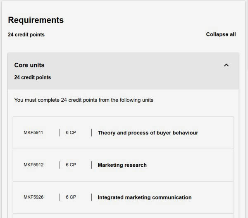Screen dimensions: 248x218
Task: Select unit code MKF5926
Action: [33, 197]
